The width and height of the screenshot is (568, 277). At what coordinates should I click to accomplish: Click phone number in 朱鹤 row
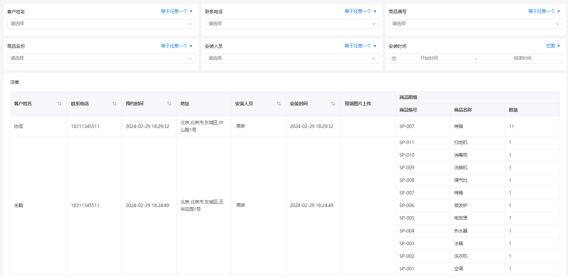85,206
